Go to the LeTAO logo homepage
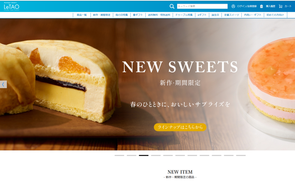 [12, 6]
